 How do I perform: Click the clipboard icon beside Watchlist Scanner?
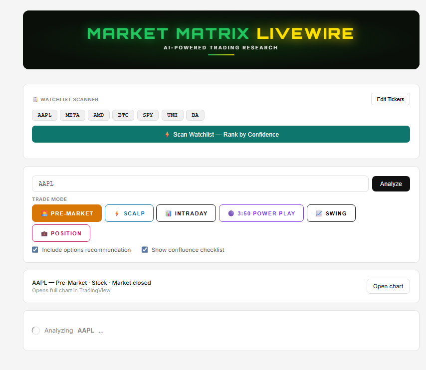coord(35,99)
